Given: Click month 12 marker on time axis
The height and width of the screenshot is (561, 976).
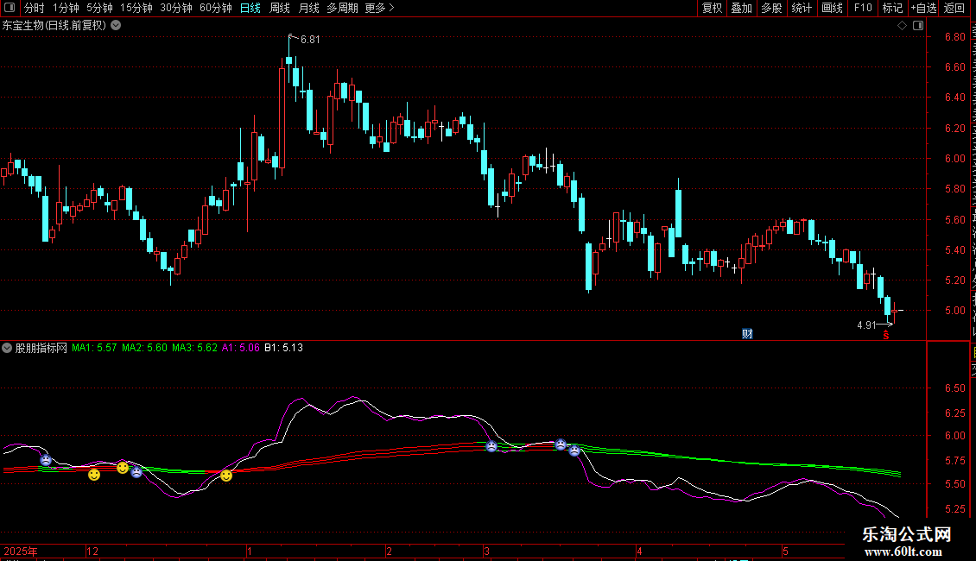Looking at the screenshot, I should tap(92, 551).
